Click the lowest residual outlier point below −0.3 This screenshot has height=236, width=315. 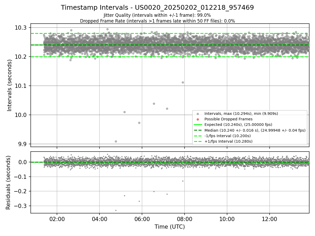(x=116, y=210)
